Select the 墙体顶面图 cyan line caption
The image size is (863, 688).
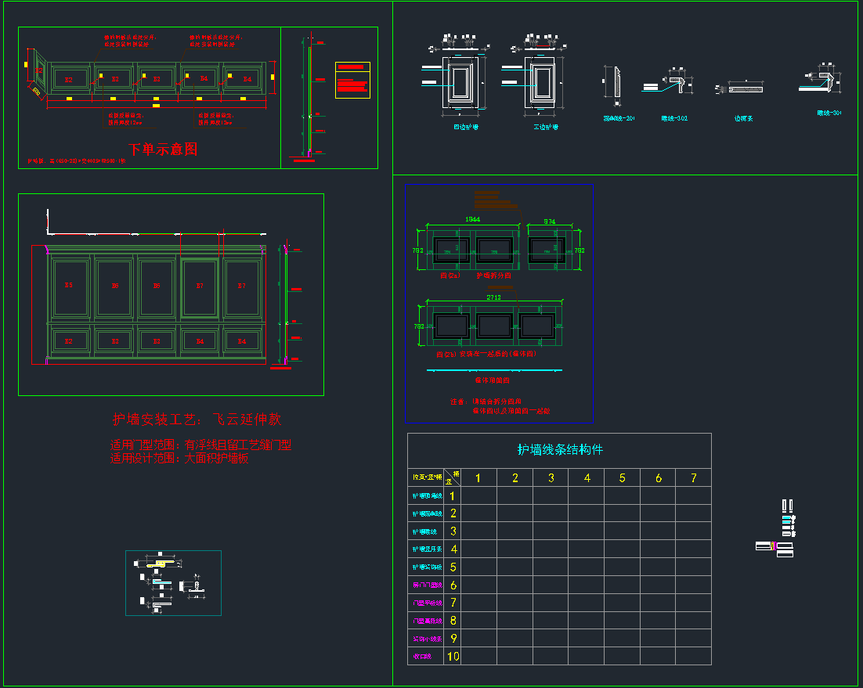coord(492,380)
